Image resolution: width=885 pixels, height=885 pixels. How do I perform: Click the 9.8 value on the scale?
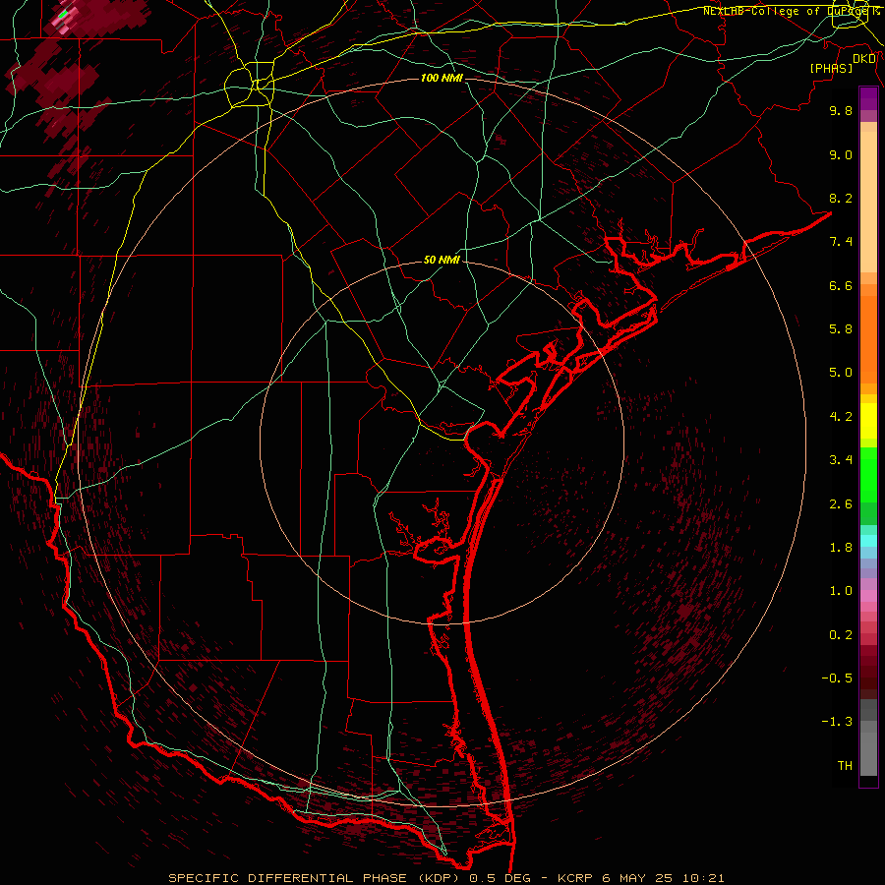(x=841, y=110)
